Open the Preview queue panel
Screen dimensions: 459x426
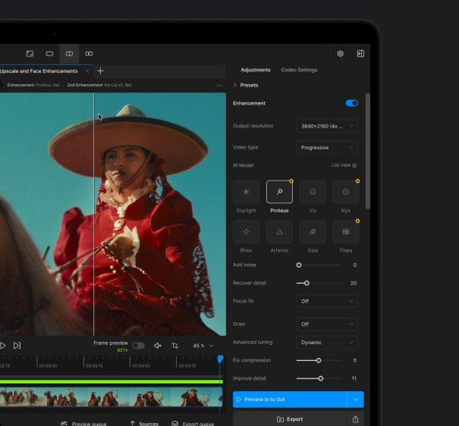tap(83, 424)
